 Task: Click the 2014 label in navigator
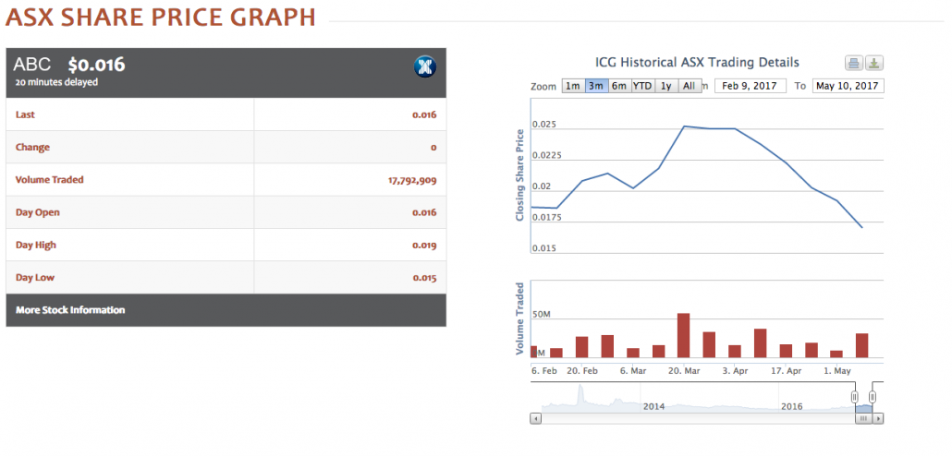pyautogui.click(x=653, y=406)
